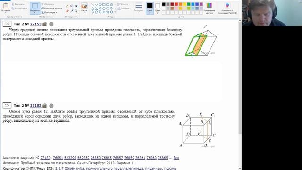
Task: Pick the bright red color swatch
Action: (176, 4)
